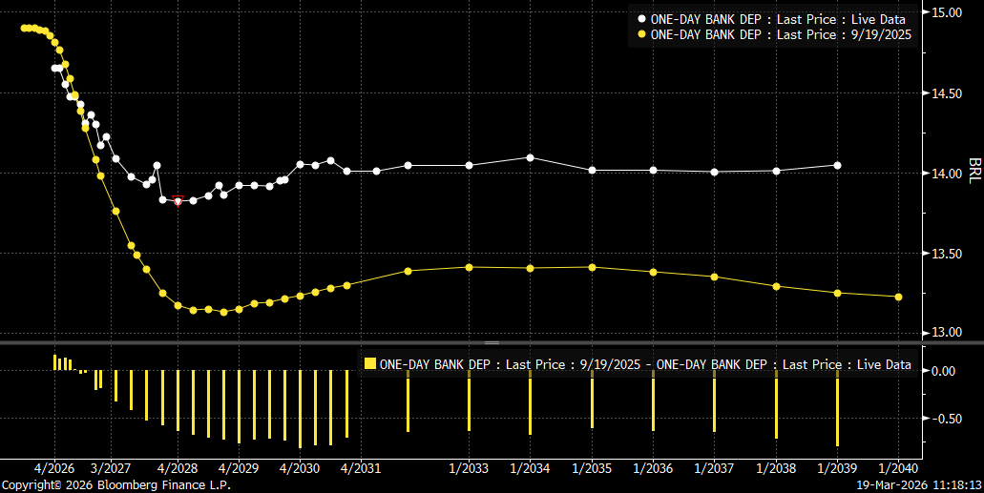Click the 1/2039 x-axis date label
The image size is (984, 493).
837,468
